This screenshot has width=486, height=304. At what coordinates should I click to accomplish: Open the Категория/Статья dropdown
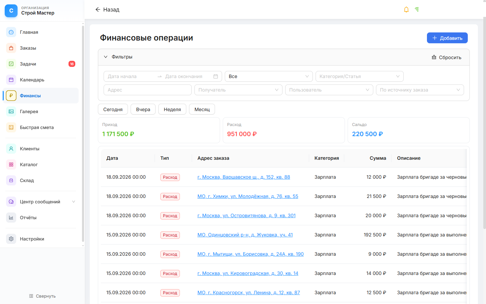coord(359,76)
